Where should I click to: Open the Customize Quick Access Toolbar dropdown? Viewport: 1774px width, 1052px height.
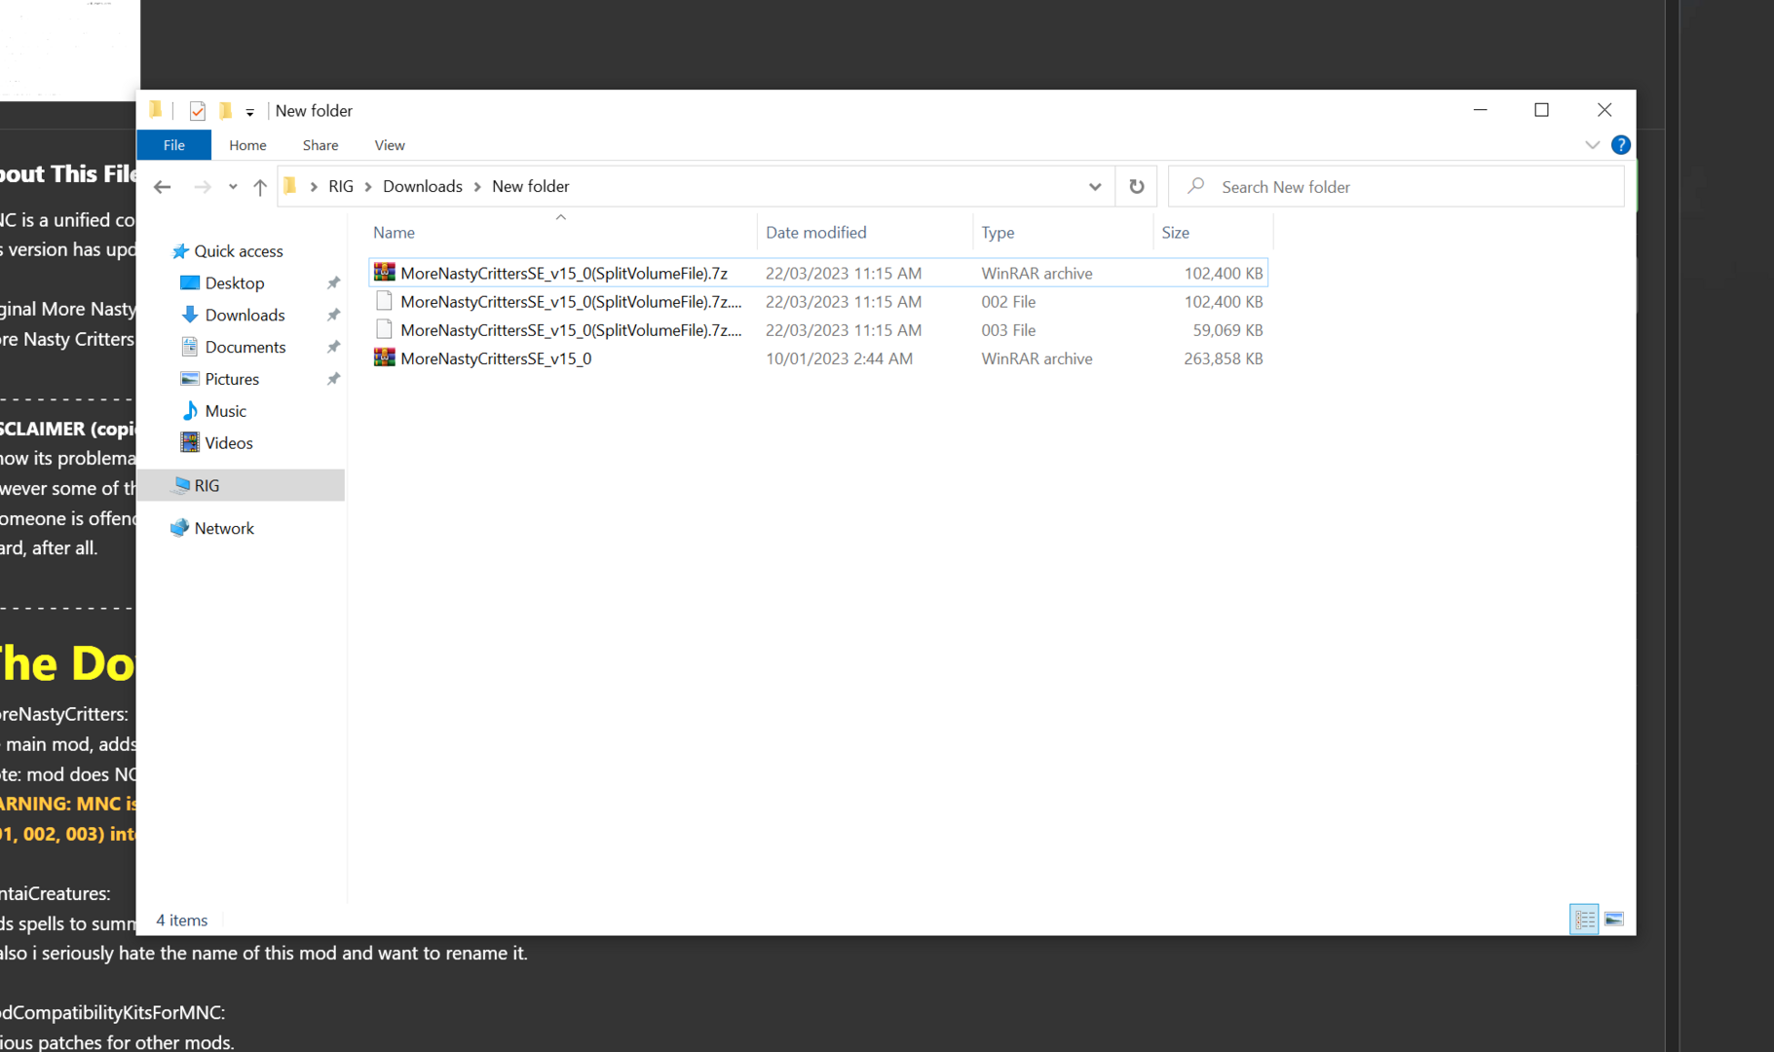(x=250, y=112)
